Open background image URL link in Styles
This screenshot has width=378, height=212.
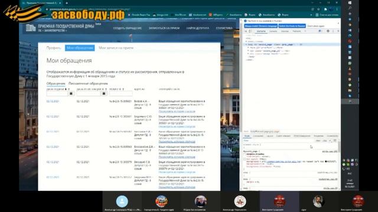[x=284, y=161]
